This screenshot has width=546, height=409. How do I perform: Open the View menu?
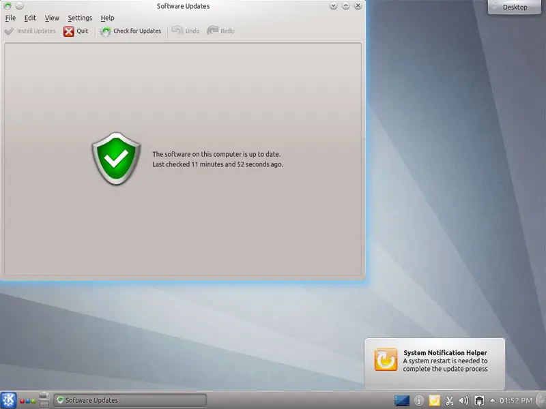52,18
